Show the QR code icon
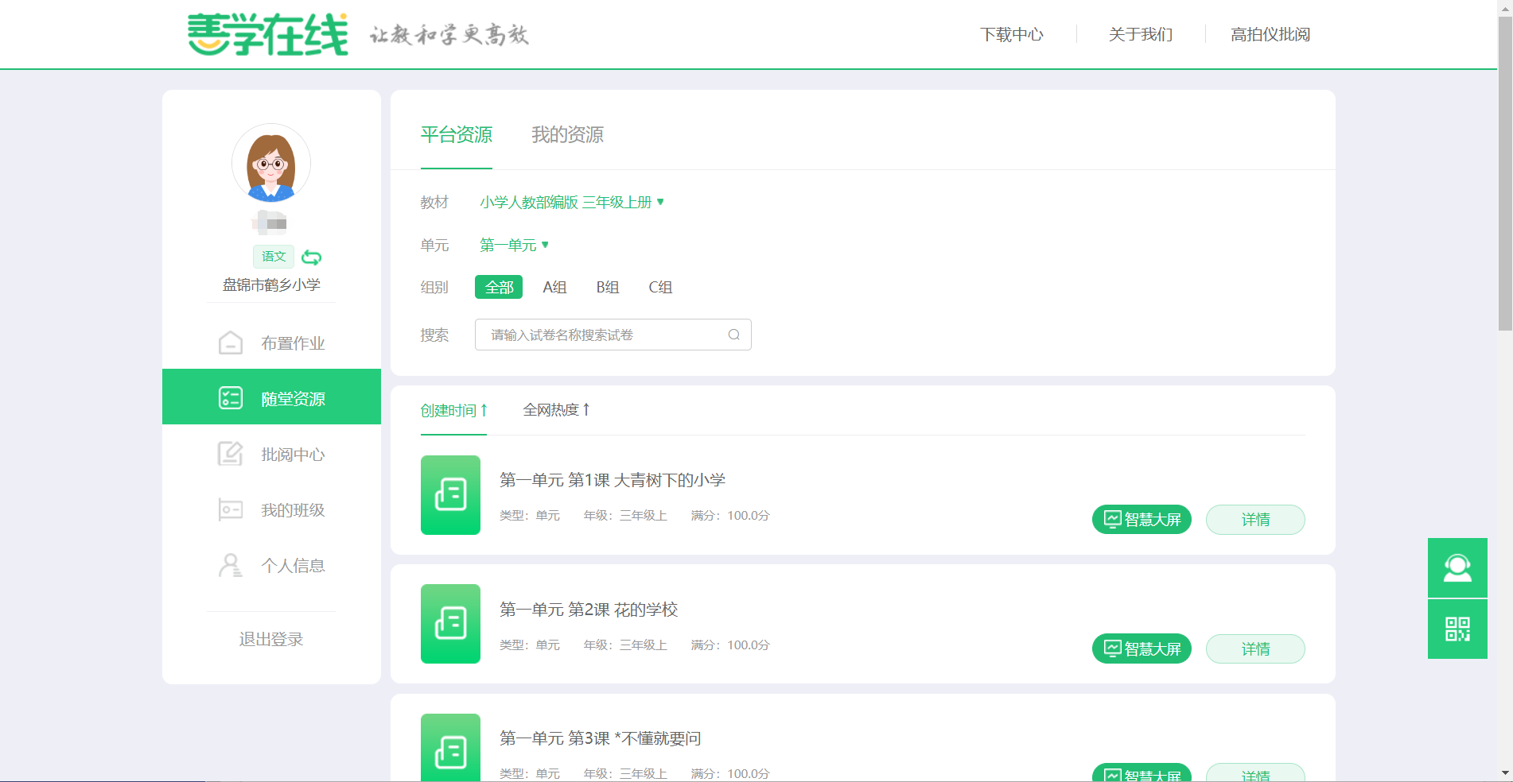Image resolution: width=1513 pixels, height=782 pixels. [1457, 629]
